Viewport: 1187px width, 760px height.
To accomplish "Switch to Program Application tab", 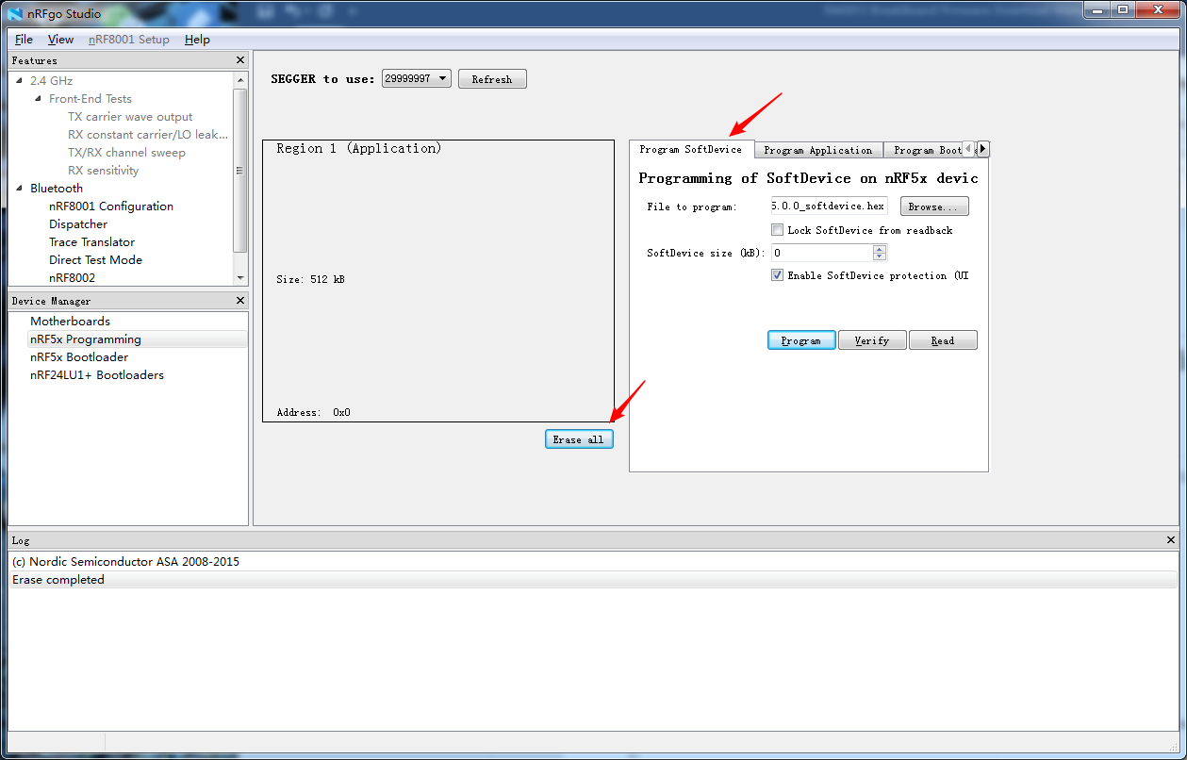I will 818,150.
